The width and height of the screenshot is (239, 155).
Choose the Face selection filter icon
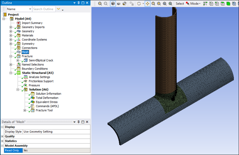(223, 3)
